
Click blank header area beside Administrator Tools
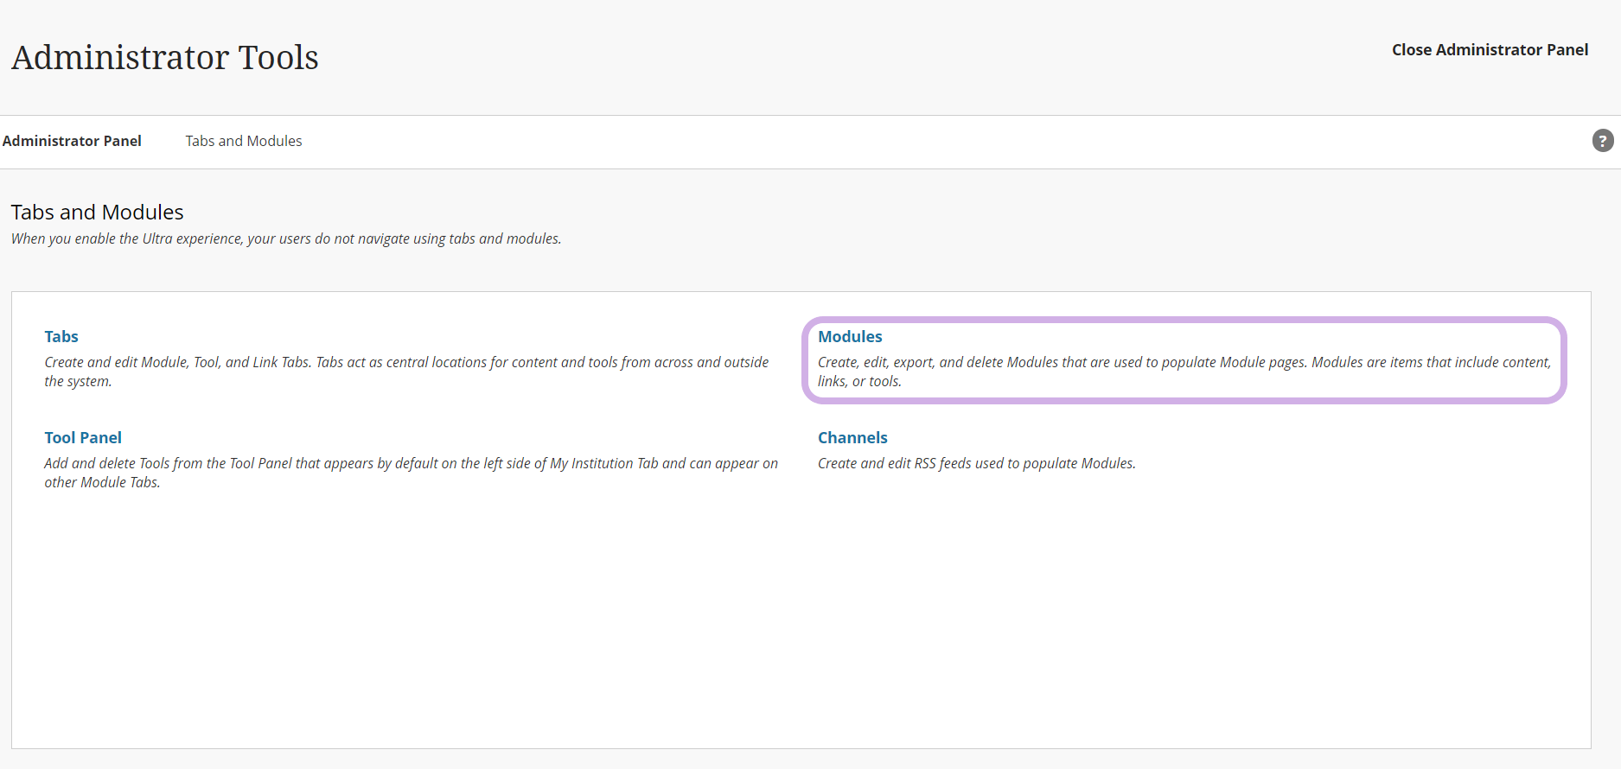(x=778, y=58)
